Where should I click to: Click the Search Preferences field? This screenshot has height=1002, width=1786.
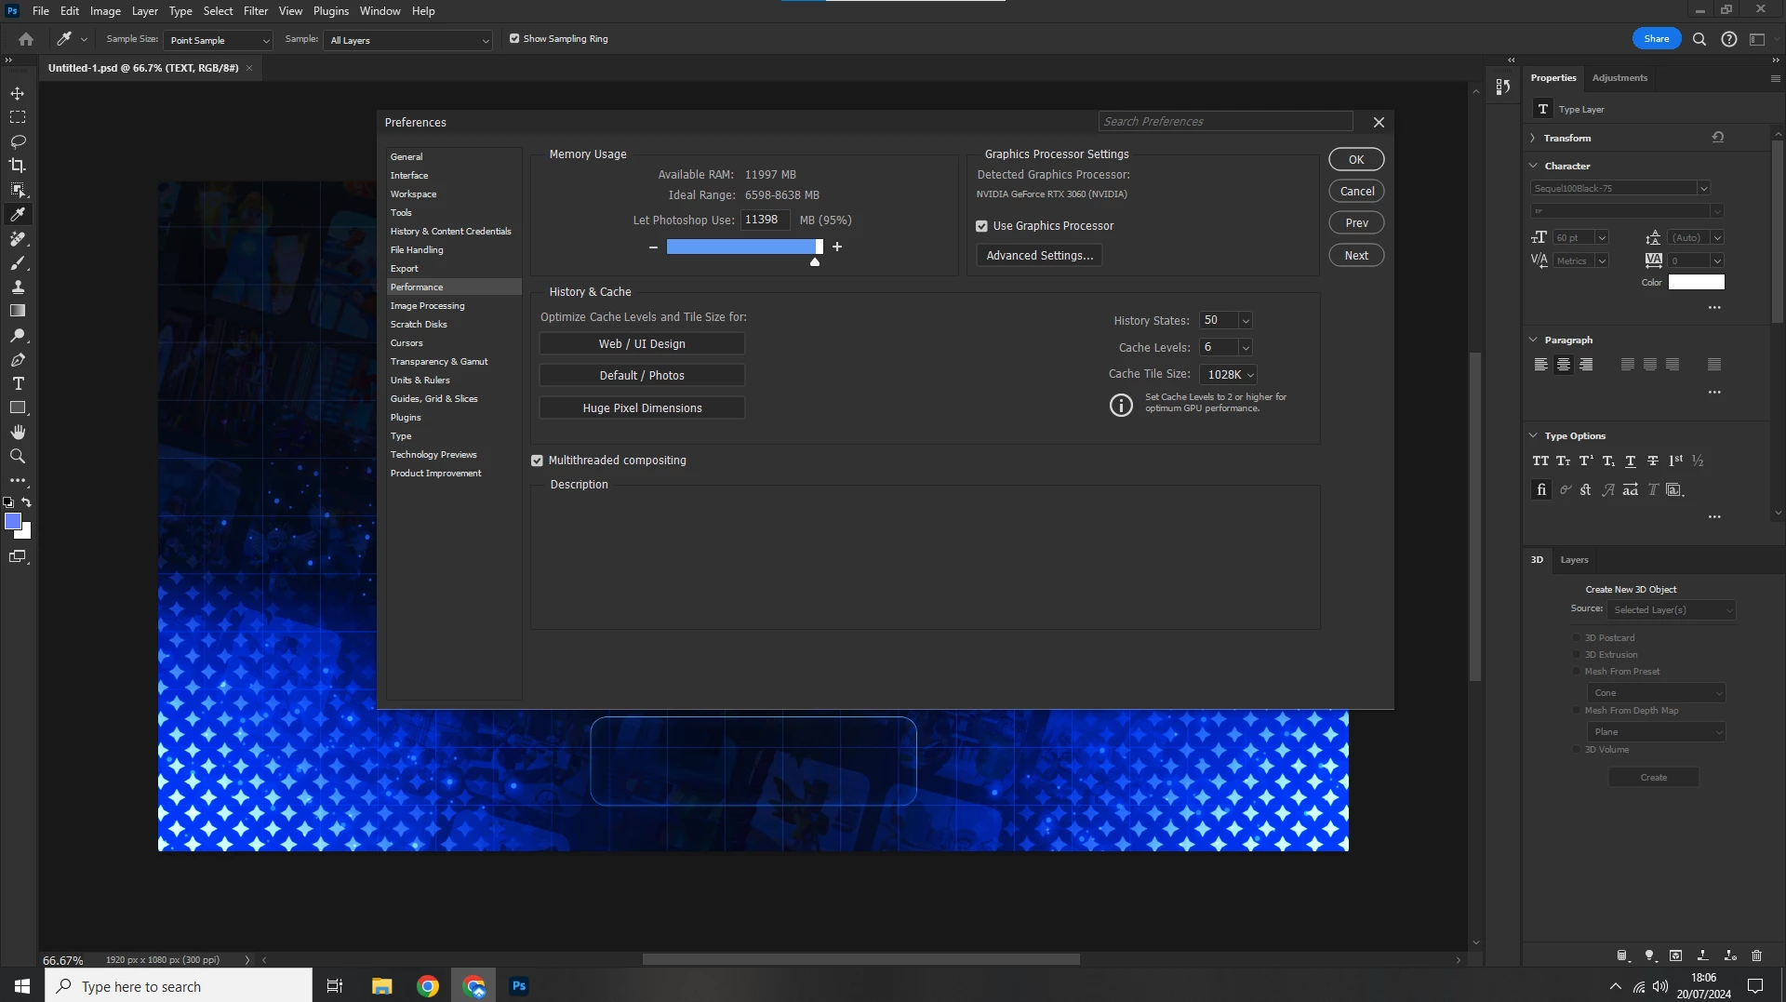pyautogui.click(x=1225, y=122)
